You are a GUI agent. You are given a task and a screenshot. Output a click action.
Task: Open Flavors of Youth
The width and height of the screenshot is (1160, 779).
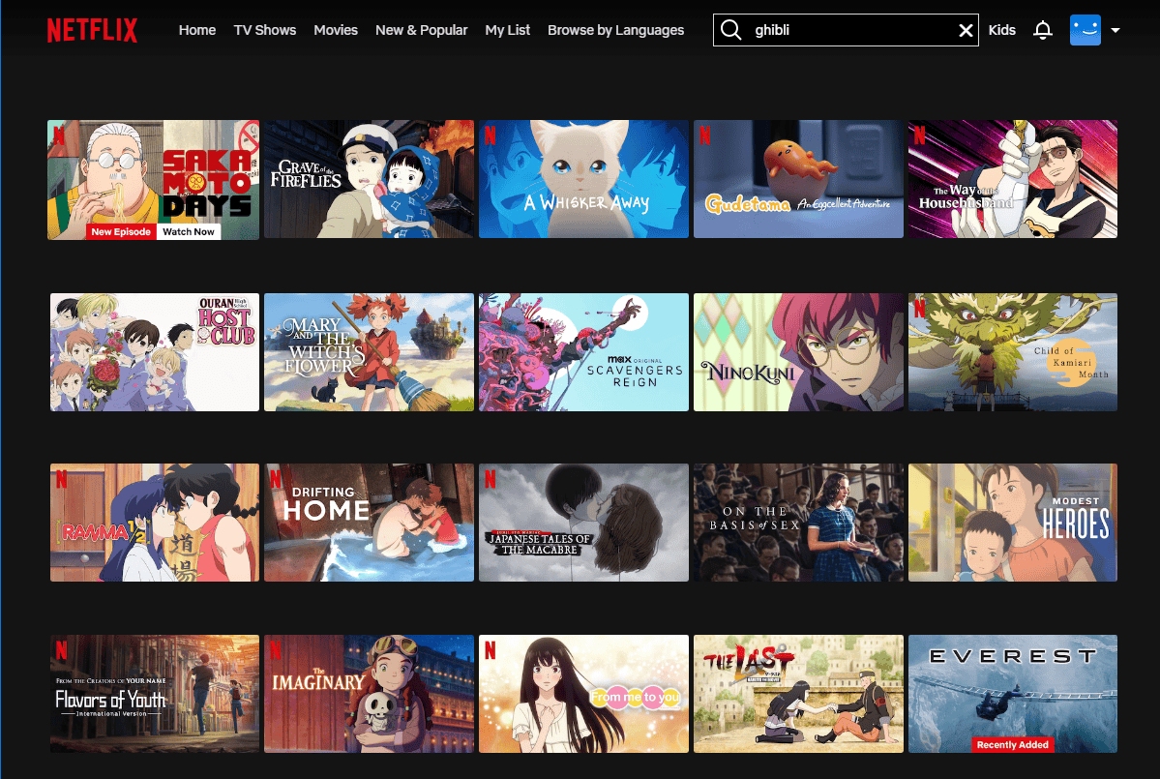click(155, 694)
